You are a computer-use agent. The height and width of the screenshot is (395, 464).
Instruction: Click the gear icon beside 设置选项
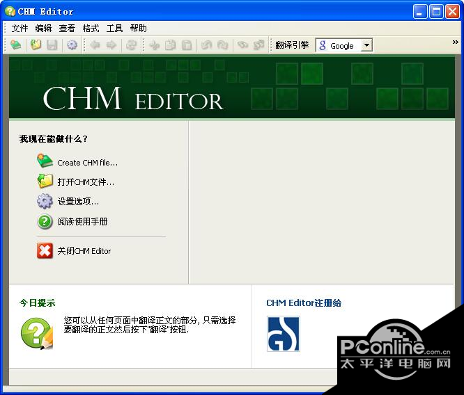45,201
